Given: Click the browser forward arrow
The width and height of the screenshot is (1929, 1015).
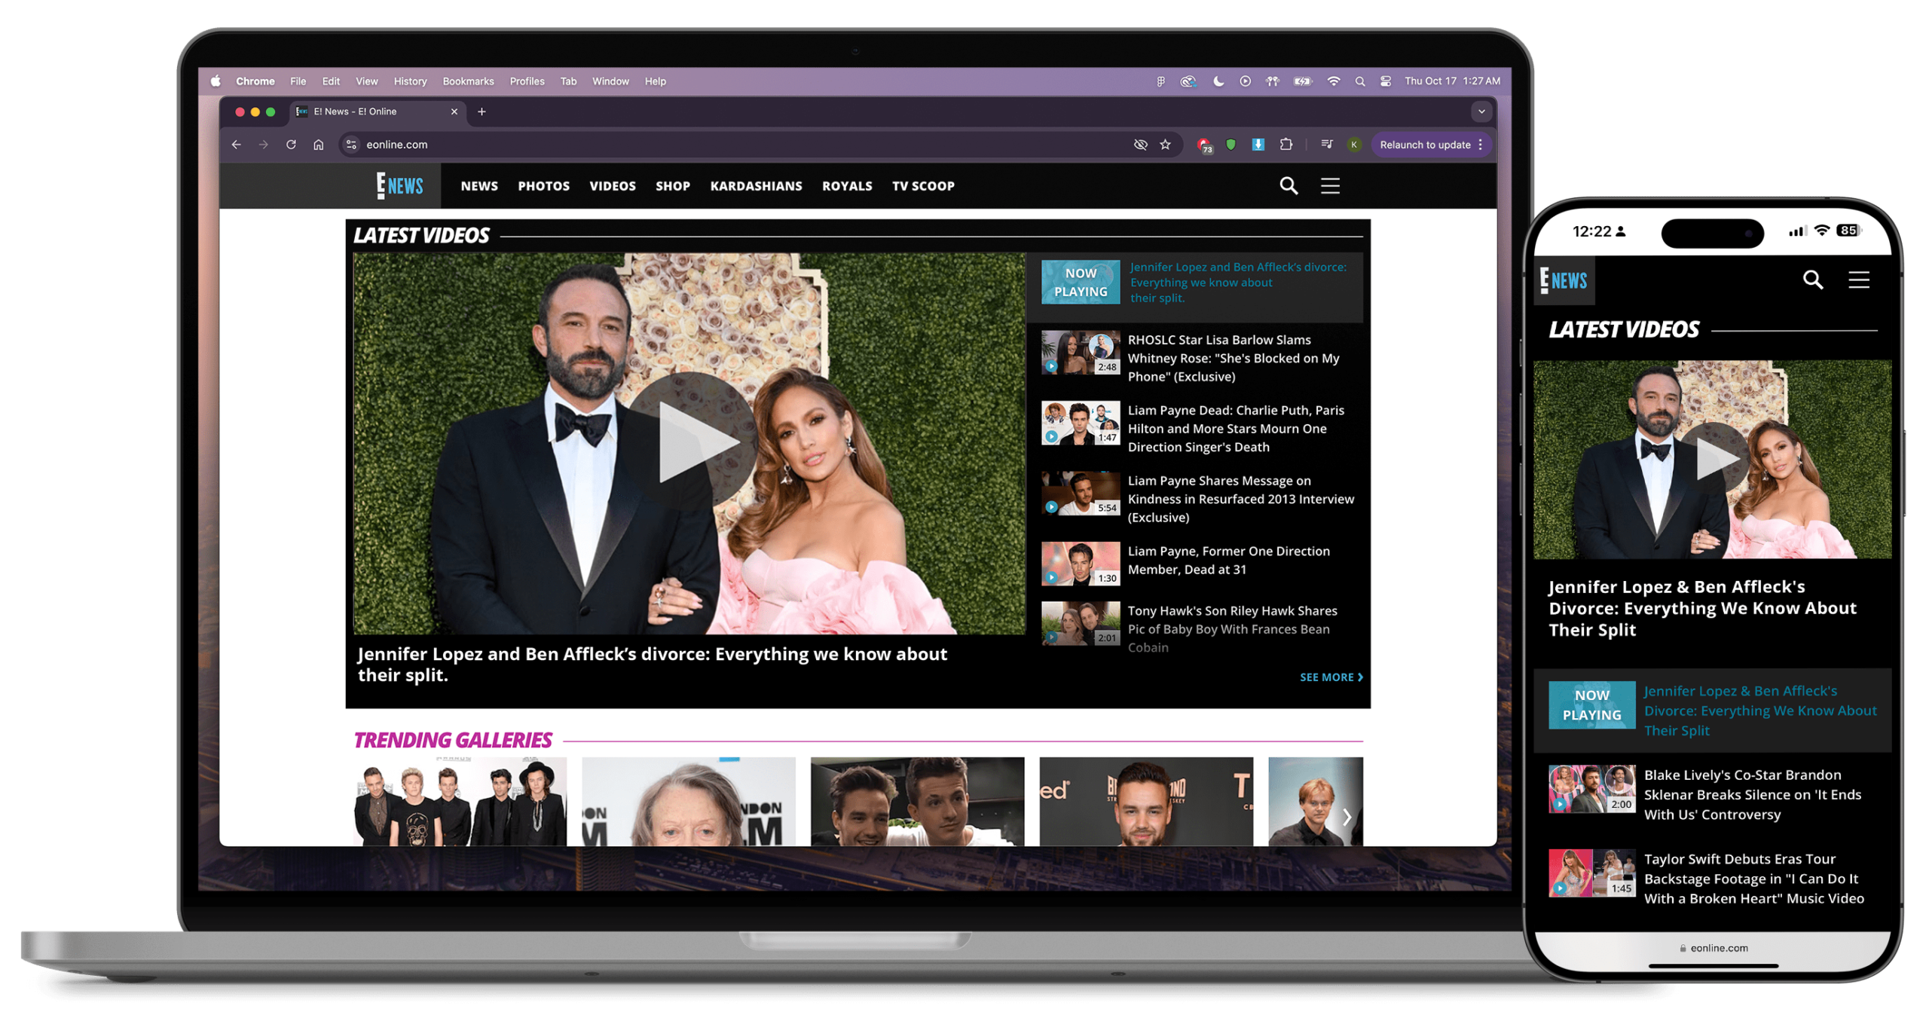Looking at the screenshot, I should coord(263,144).
